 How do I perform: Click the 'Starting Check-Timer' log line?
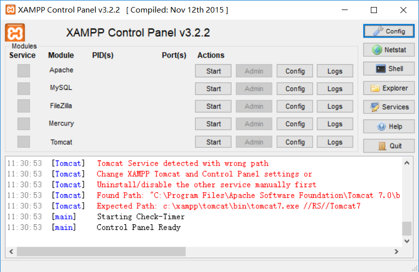click(x=141, y=217)
